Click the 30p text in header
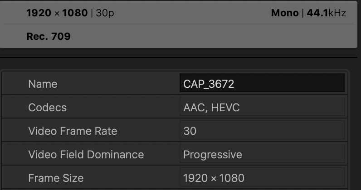Viewport: 361px width, 190px height. pyautogui.click(x=105, y=13)
